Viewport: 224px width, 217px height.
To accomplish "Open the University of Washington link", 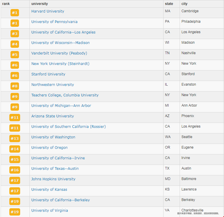I will point(53,137).
